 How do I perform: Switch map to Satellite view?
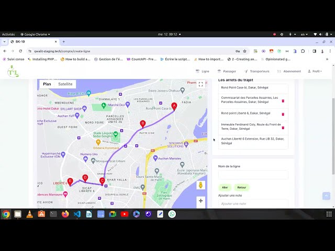65,84
